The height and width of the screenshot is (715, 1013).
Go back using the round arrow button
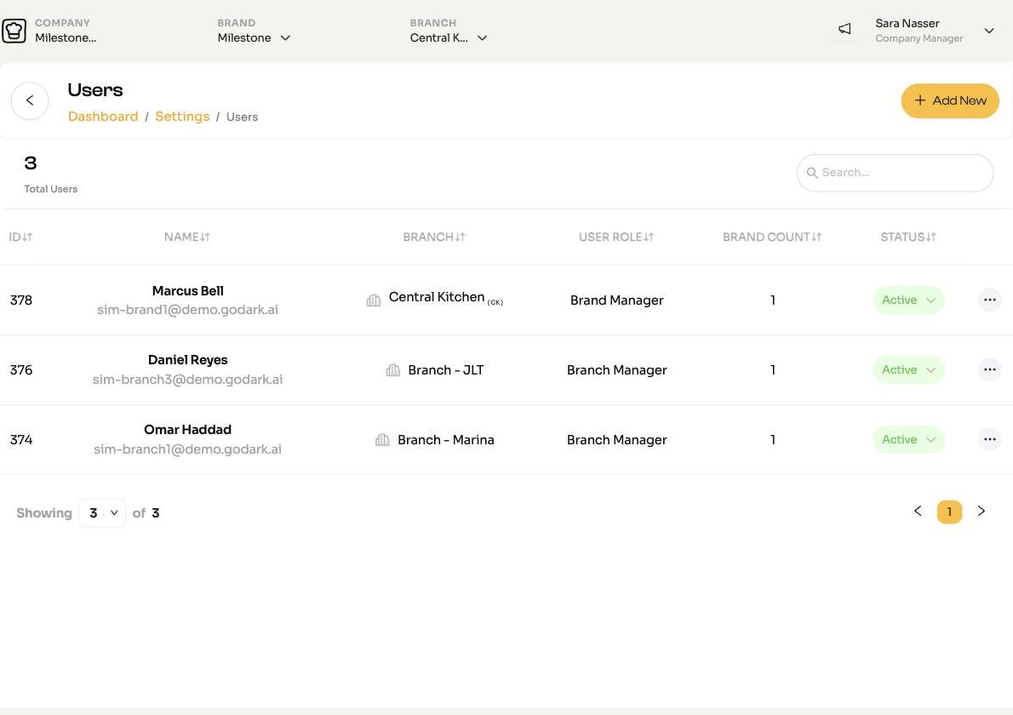click(30, 100)
